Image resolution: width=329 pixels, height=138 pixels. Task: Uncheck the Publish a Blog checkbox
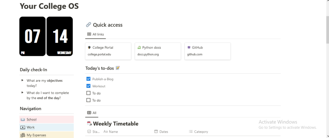[88, 79]
